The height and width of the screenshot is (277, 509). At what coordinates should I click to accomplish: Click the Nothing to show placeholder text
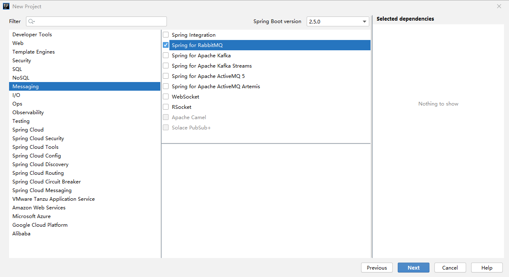point(438,104)
